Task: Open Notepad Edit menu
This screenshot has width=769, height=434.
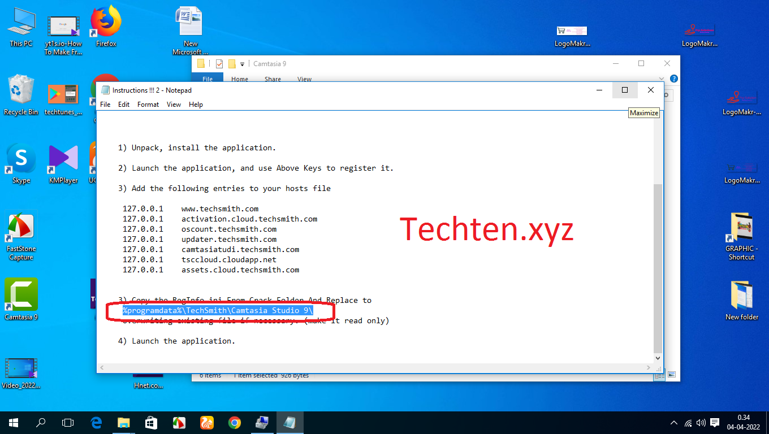Action: click(x=124, y=105)
